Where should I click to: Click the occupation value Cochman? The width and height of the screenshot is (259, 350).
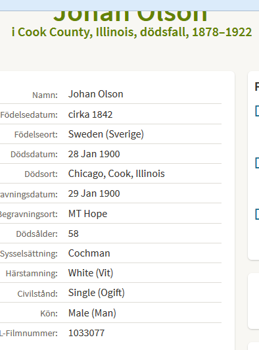tap(89, 253)
